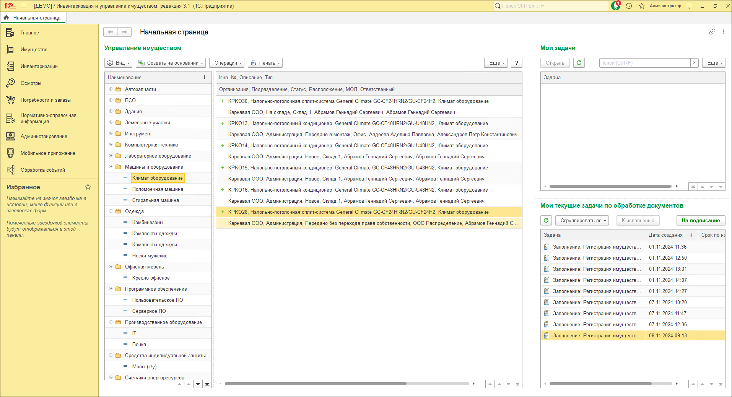Open the vertical three-dots page menu
This screenshot has height=397, width=732.
click(x=724, y=32)
